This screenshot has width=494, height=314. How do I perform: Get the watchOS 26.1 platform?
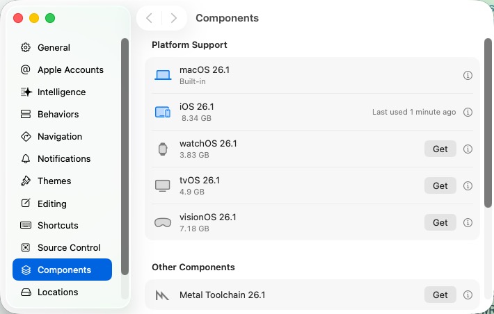point(440,149)
